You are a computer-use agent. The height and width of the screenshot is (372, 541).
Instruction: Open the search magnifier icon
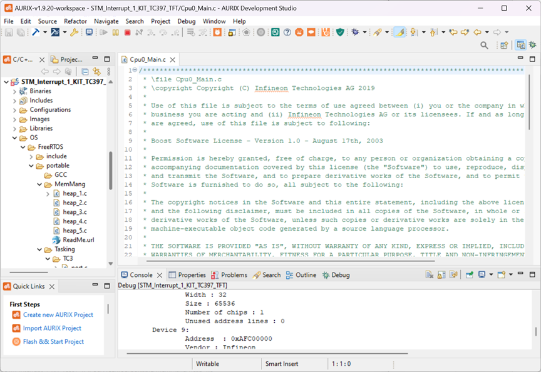click(484, 46)
